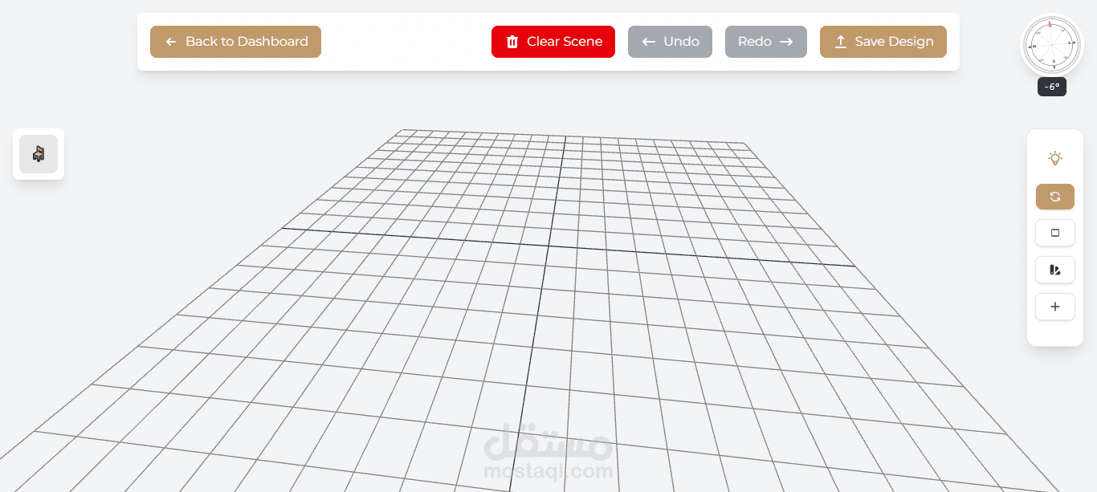Open the materials swatch icon
The height and width of the screenshot is (492, 1097).
[1055, 270]
